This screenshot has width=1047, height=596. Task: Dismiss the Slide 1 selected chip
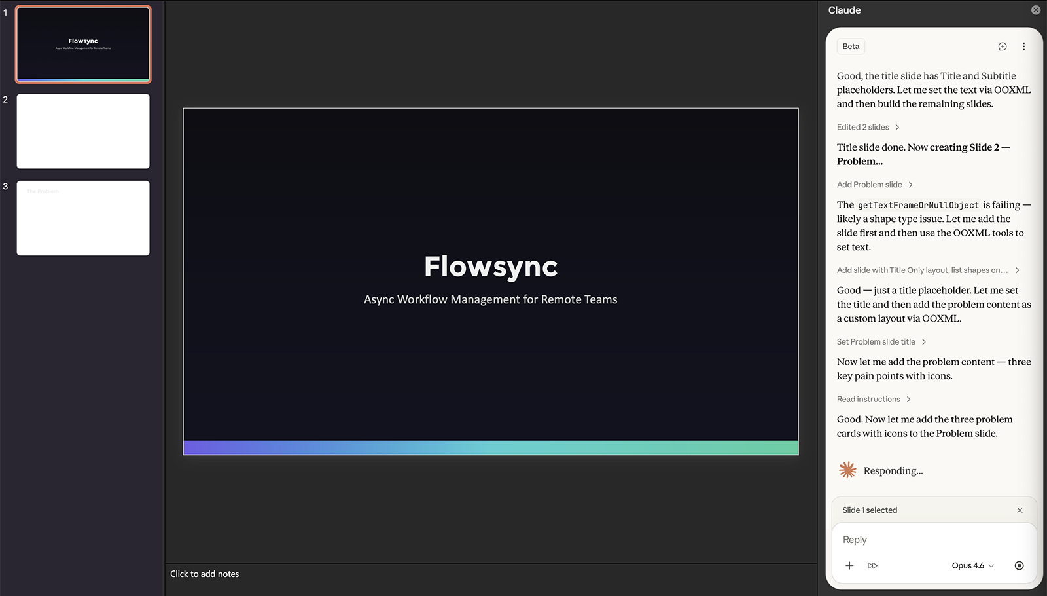(1020, 510)
